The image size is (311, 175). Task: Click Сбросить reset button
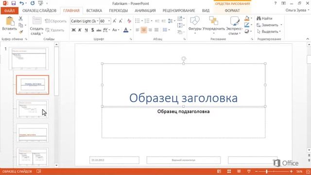(56, 21)
